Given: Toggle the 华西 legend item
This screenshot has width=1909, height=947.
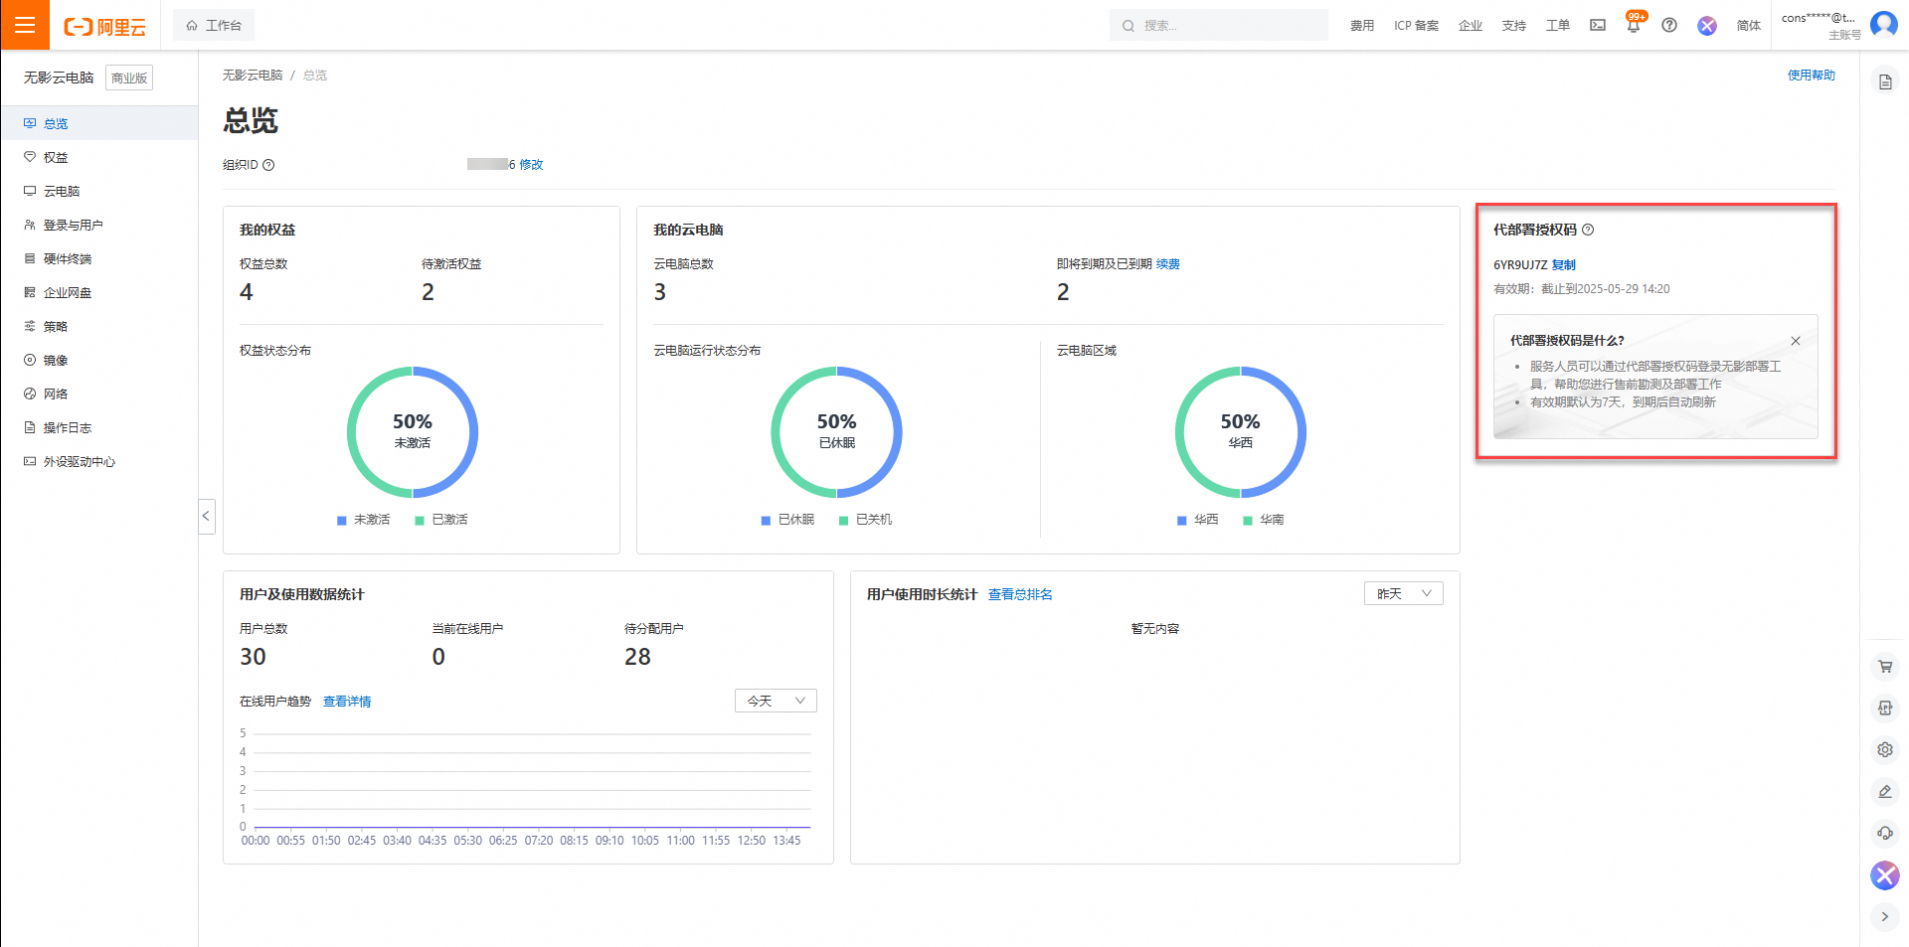Looking at the screenshot, I should (x=1198, y=520).
